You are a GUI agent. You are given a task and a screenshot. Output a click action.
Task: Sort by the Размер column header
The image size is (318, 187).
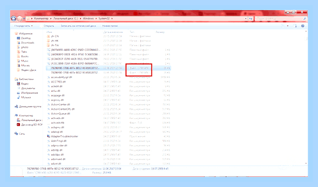click(x=160, y=32)
